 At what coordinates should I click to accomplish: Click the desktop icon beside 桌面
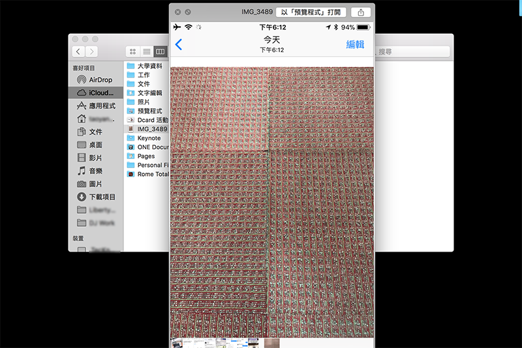pyautogui.click(x=82, y=145)
